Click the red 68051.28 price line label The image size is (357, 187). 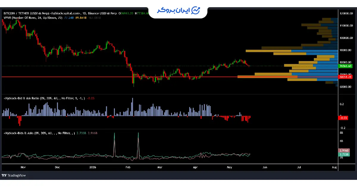point(345,77)
